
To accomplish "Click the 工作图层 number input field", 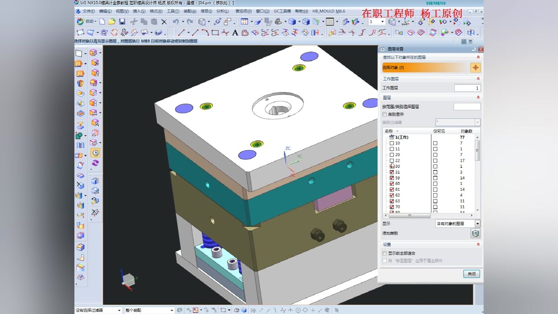I will pos(467,88).
